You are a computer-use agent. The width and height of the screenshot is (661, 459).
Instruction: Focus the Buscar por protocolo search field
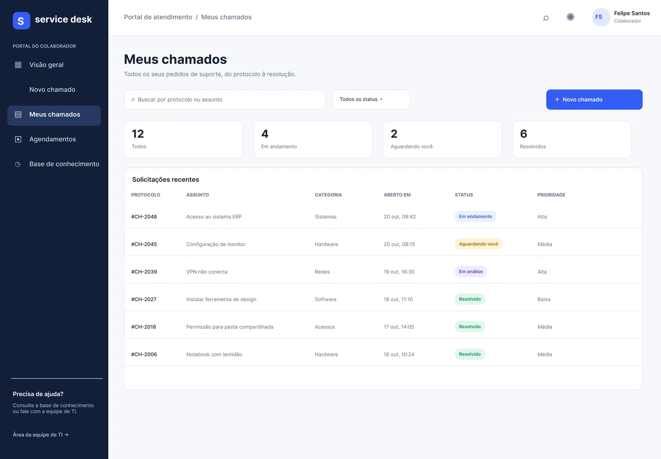tap(225, 100)
